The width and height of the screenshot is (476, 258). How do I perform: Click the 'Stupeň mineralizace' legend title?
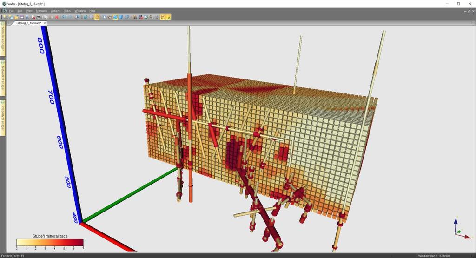50,236
